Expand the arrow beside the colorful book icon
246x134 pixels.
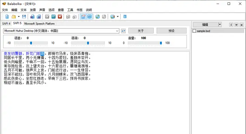(118, 17)
